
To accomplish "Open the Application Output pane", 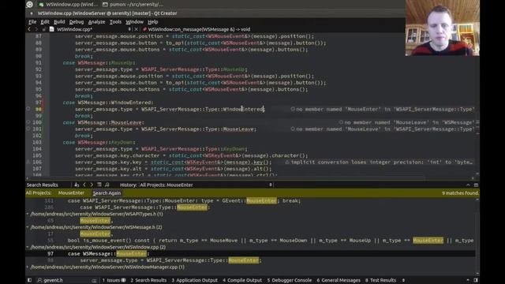I will coord(195,280).
